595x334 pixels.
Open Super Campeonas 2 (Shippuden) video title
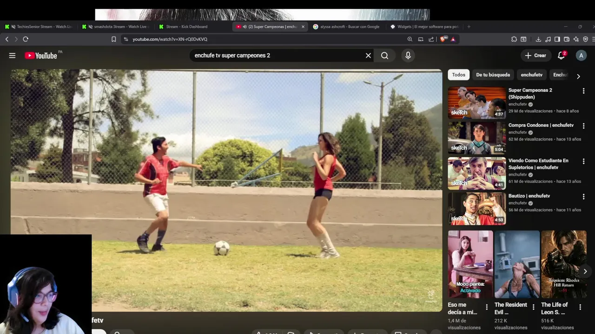(x=530, y=93)
